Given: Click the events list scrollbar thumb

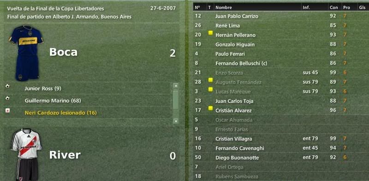Looking at the screenshot, I should coord(176,99).
